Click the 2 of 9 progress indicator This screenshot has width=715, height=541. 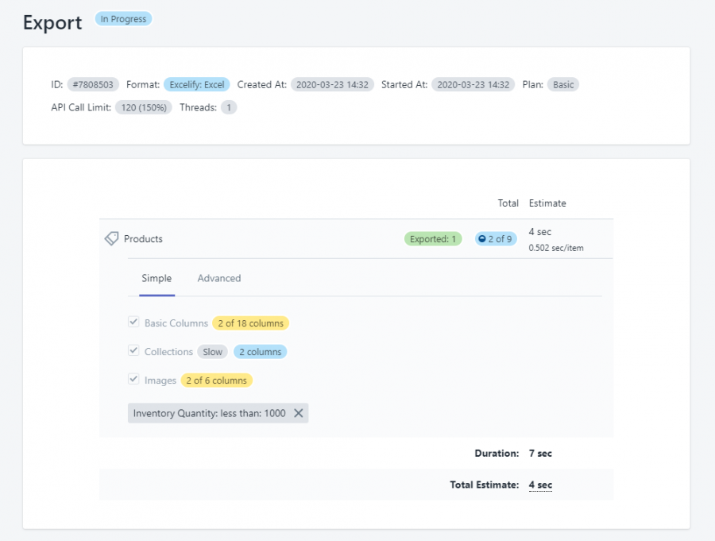[495, 238]
